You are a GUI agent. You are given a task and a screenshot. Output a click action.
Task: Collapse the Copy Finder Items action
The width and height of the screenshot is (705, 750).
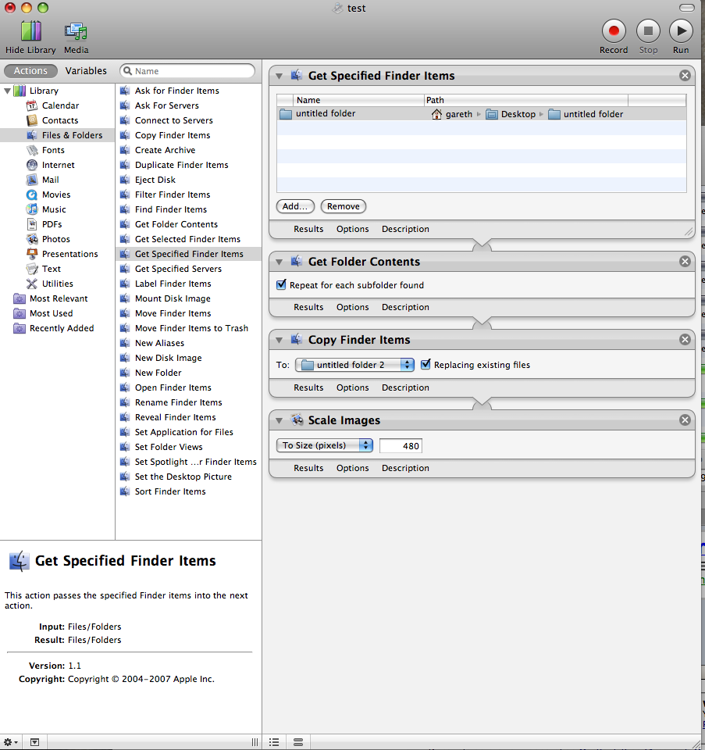[280, 340]
